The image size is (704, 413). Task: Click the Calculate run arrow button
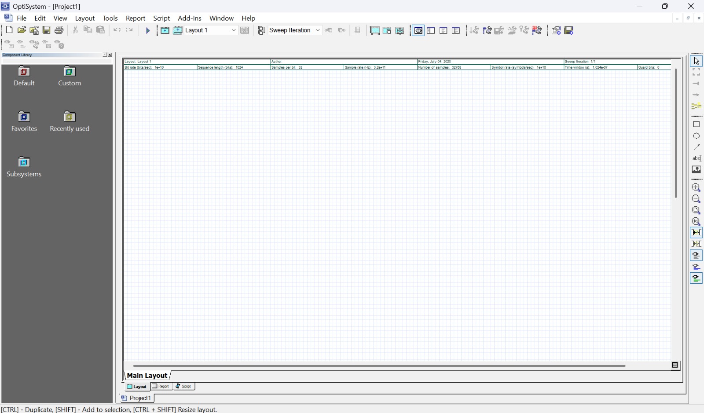148,30
